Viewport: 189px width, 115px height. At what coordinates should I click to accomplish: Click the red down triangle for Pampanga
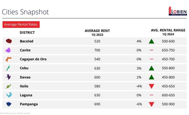[x=151, y=104]
